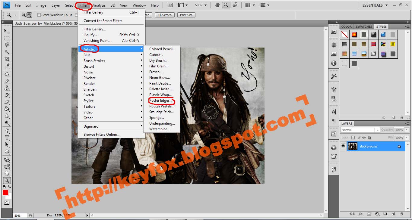The width and height of the screenshot is (412, 220).
Task: Click the Print Size button
Action: click(186, 15)
